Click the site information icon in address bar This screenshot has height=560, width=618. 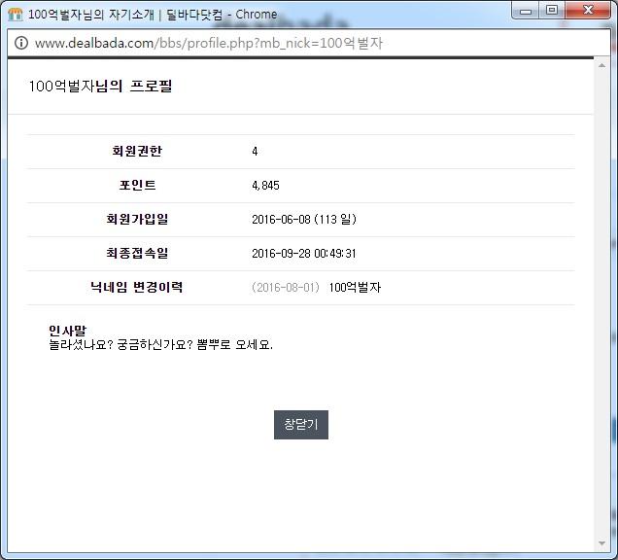(x=20, y=44)
